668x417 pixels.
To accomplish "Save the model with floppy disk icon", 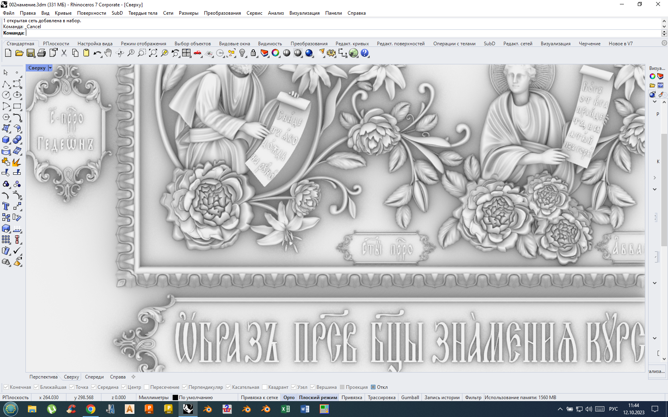I will click(30, 53).
